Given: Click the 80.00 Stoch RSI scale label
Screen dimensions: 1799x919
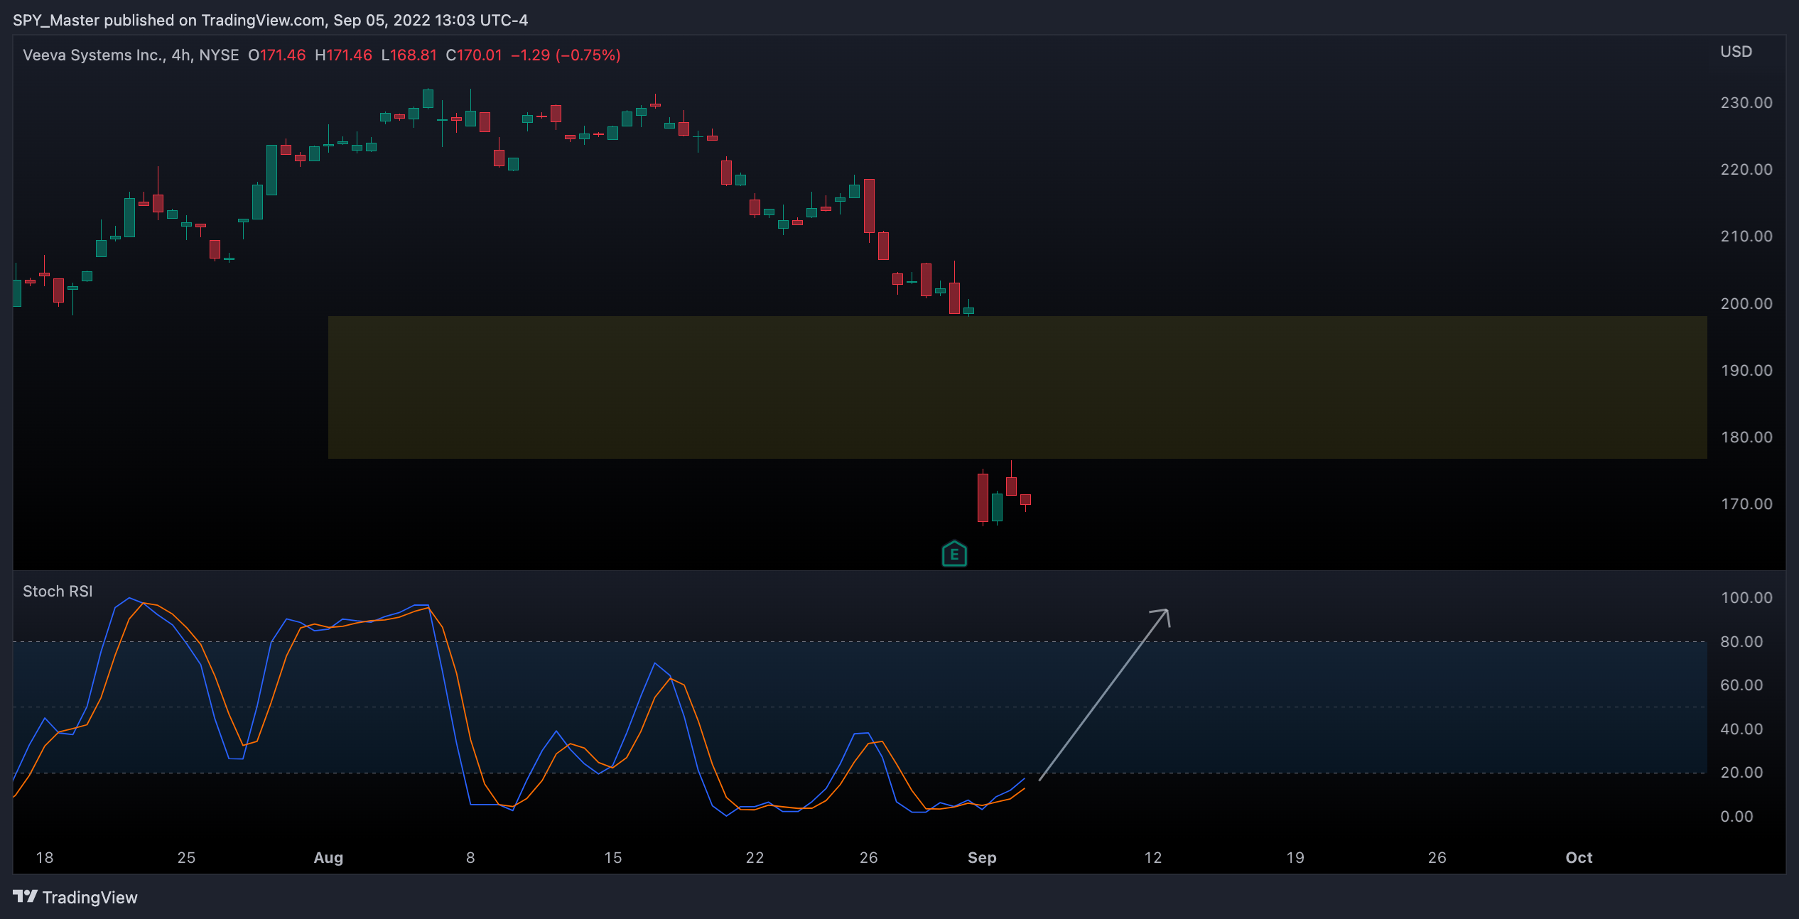Looking at the screenshot, I should click(x=1741, y=642).
